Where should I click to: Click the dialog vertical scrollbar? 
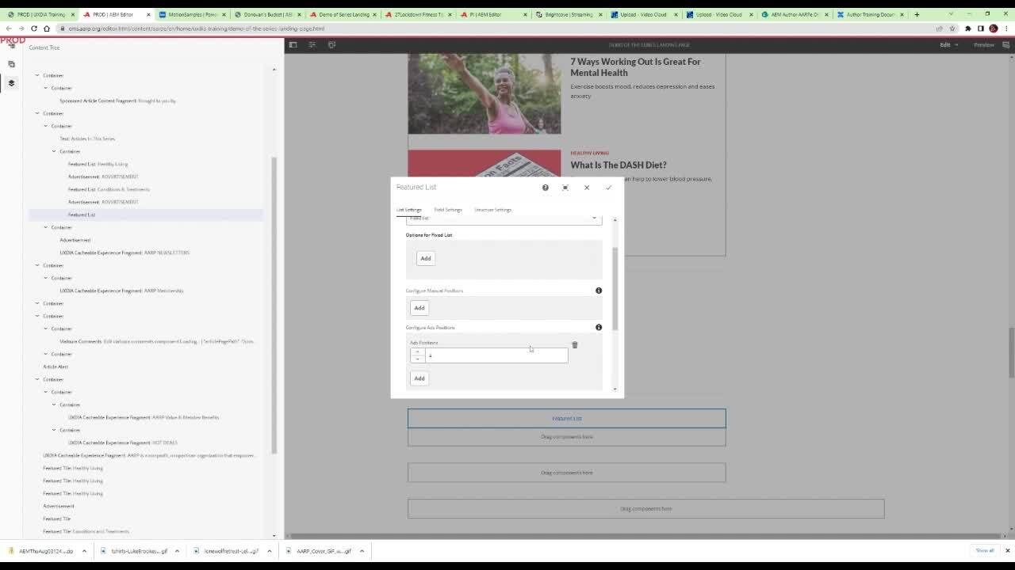click(615, 288)
